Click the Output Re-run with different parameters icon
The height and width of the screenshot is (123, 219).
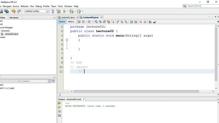click(x=59, y=107)
